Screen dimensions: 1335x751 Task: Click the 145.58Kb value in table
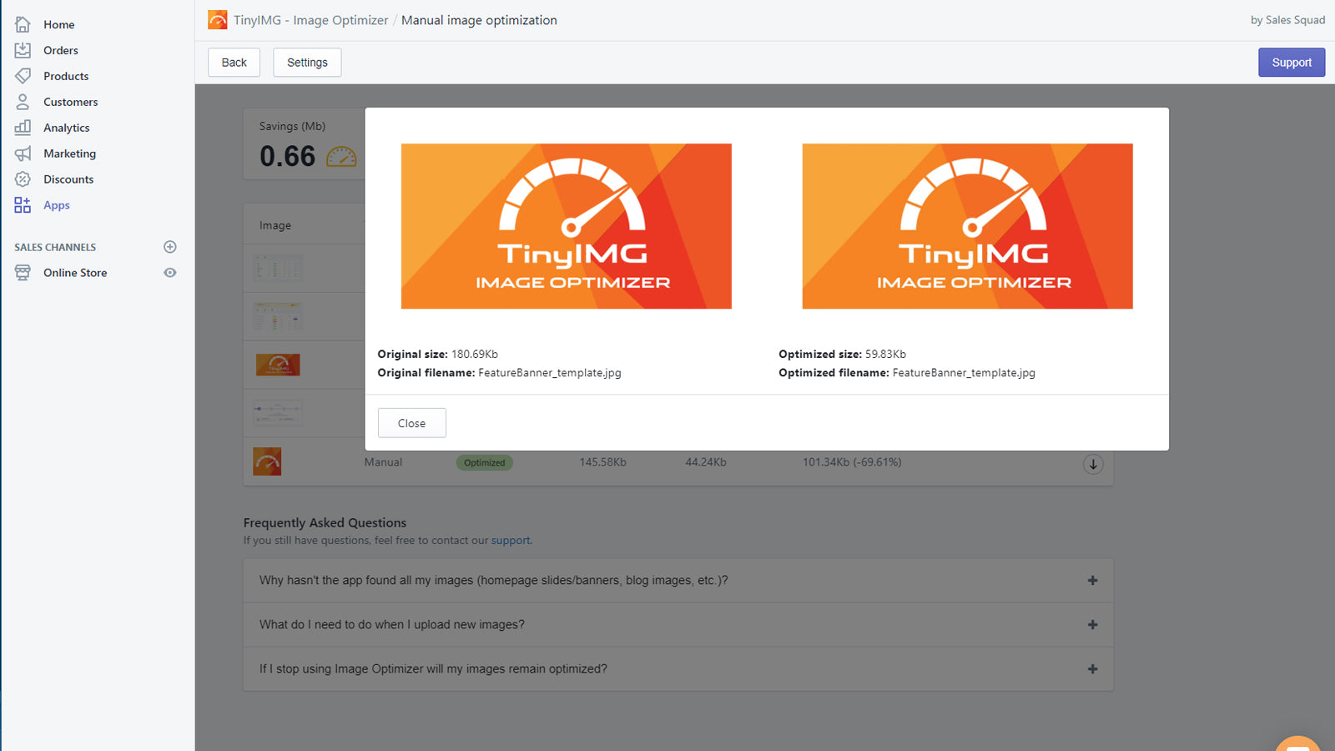pyautogui.click(x=603, y=462)
